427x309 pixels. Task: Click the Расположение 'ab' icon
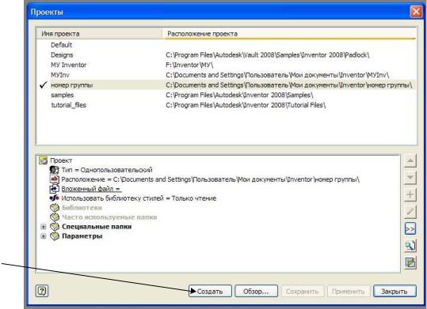[x=55, y=179]
